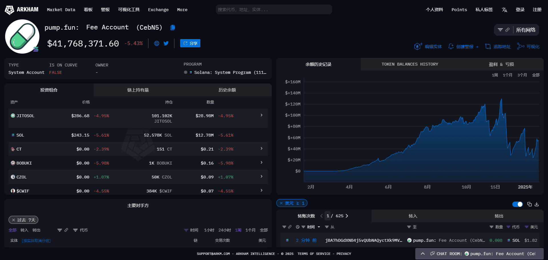Click the 编辑实体 edit entity icon
Image resolution: width=548 pixels, height=260 pixels.
point(418,46)
